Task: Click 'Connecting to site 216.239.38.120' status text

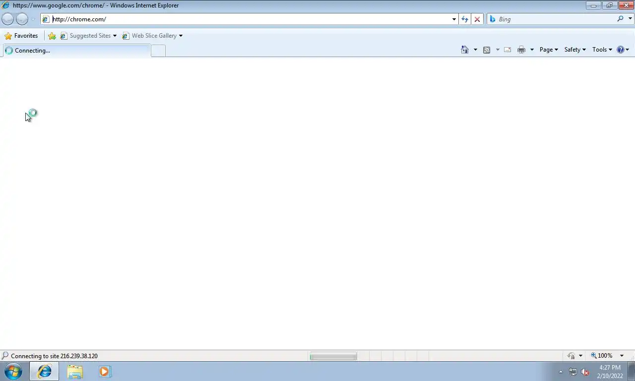Action: (54, 356)
